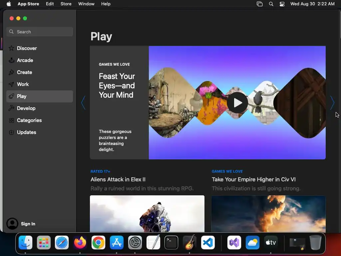Open the Store menu

66,4
